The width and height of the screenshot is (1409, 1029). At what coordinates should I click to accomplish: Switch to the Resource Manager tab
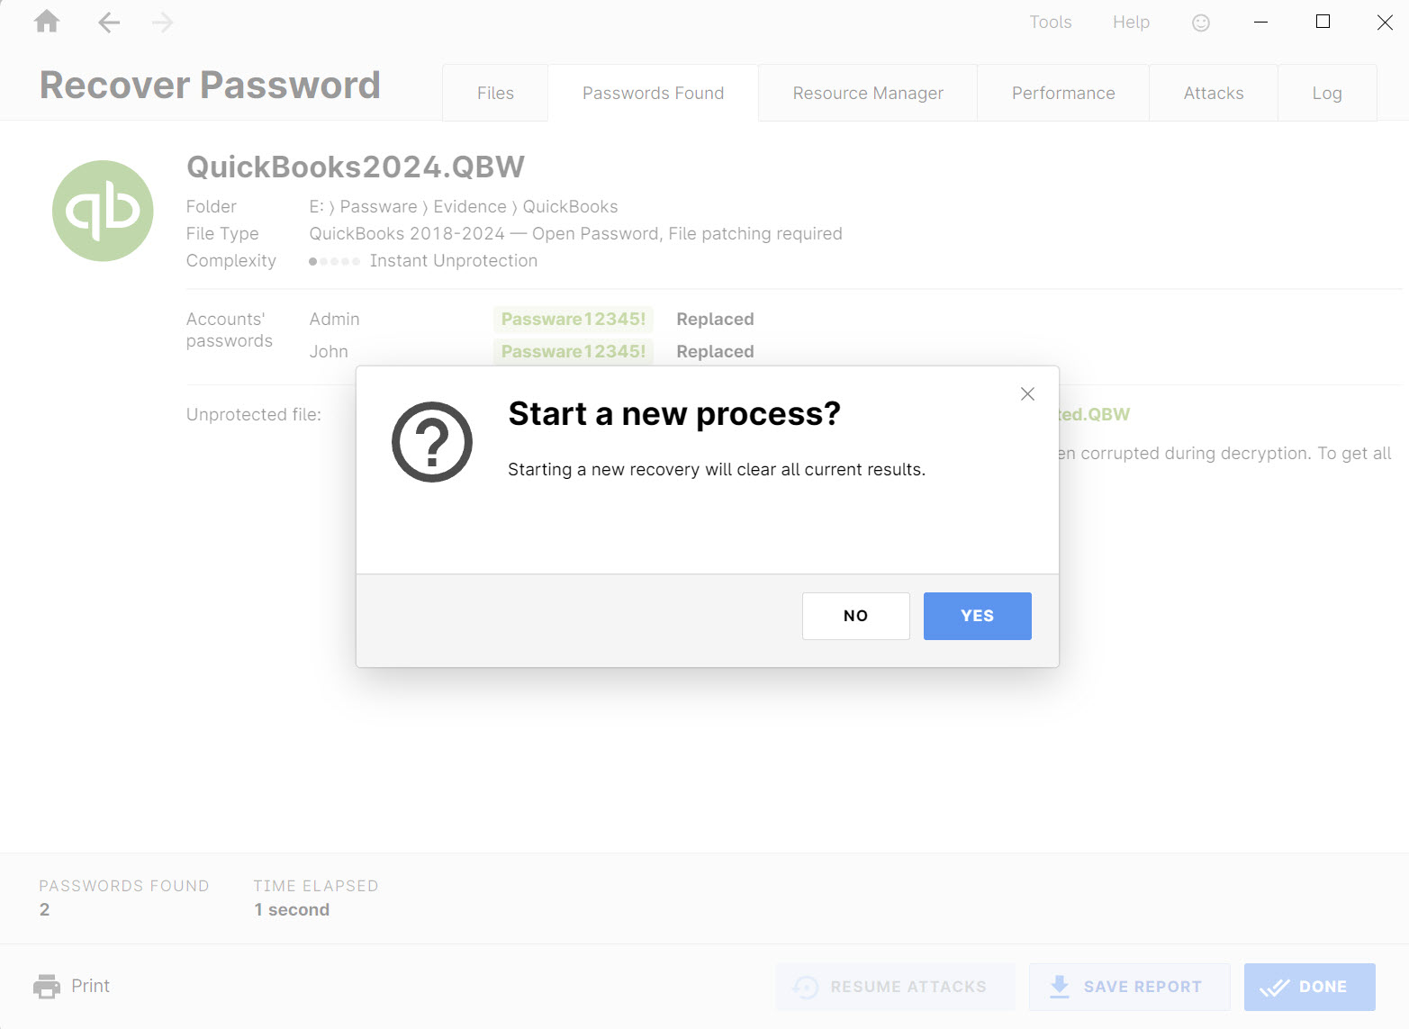867,92
